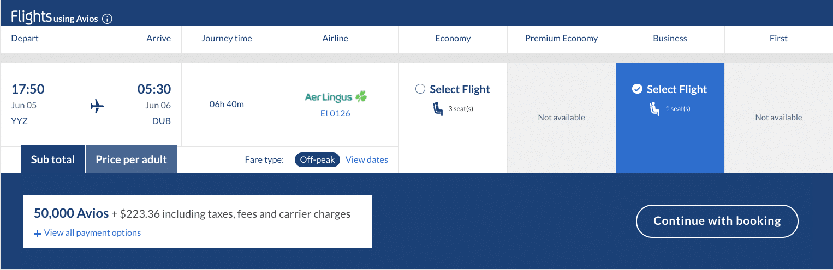Expand View all payment options
The width and height of the screenshot is (833, 270).
pos(92,233)
